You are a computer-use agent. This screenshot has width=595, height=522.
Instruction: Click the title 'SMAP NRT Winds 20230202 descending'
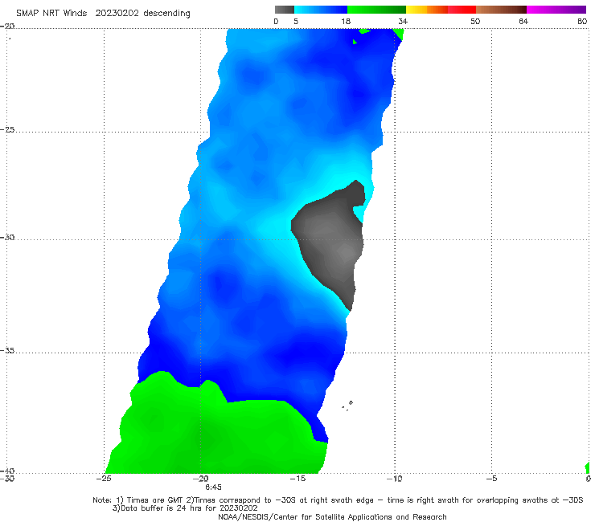[x=103, y=14]
